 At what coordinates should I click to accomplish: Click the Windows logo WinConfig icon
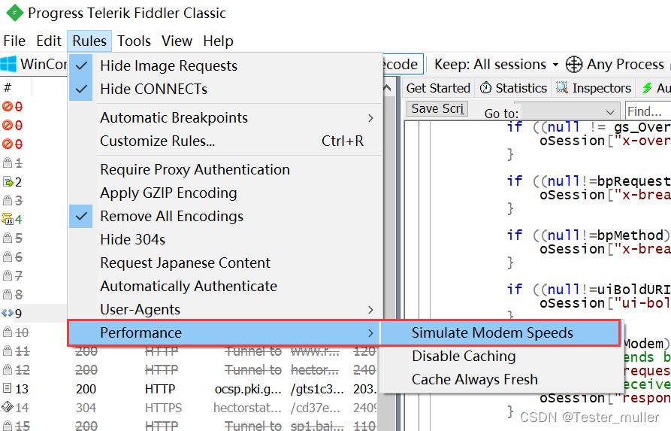click(8, 64)
